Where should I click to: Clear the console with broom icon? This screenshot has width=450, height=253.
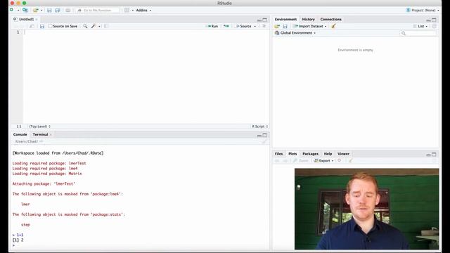point(264,141)
